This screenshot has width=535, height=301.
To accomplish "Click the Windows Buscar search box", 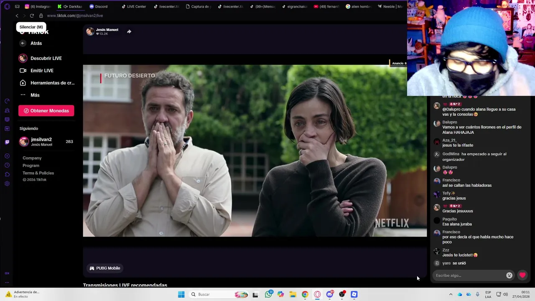I will [219, 294].
